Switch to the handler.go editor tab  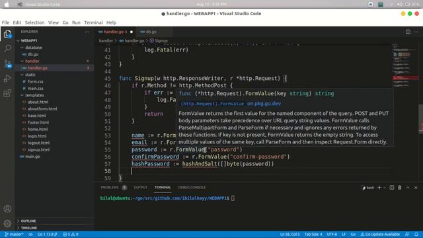(x=116, y=32)
